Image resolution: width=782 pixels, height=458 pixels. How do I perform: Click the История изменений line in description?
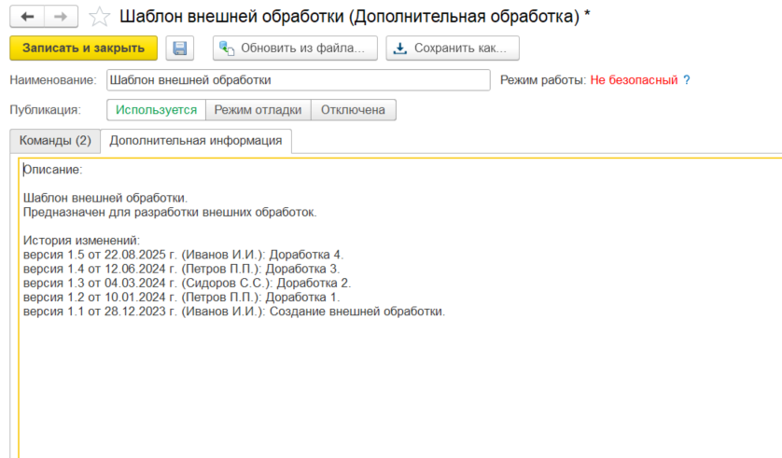point(81,241)
